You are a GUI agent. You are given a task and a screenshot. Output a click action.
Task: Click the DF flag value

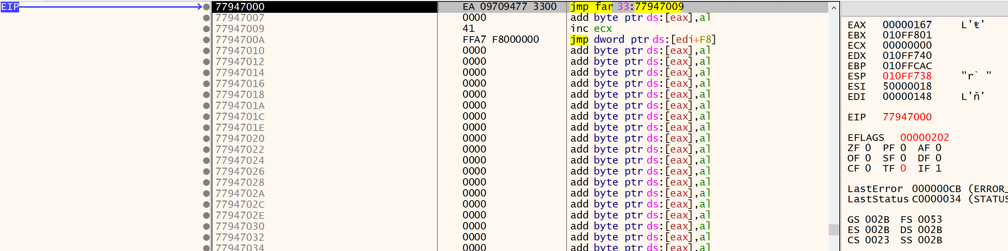pyautogui.click(x=938, y=158)
